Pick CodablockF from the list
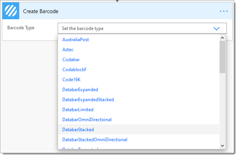Viewport: 238px width, 157px height. point(75,70)
